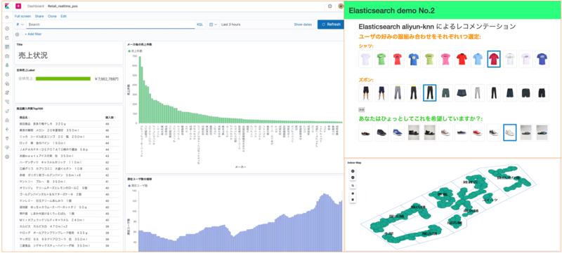Open user avatar menu in Kibana header

[341, 6]
